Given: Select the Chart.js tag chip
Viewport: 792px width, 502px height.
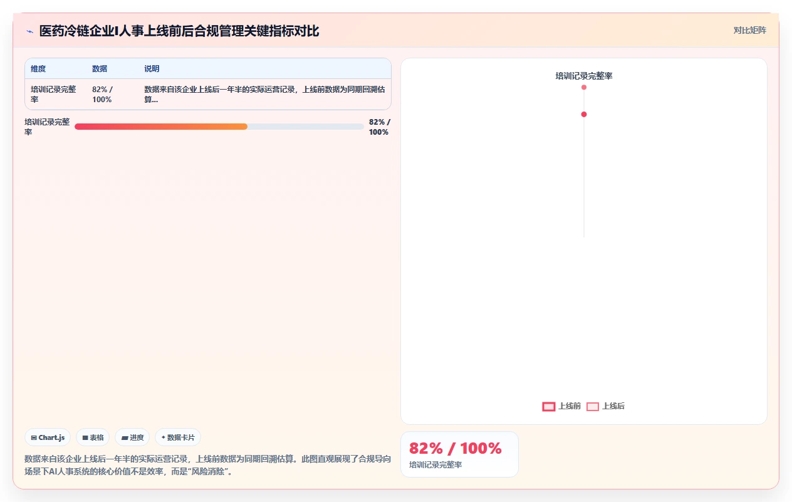Looking at the screenshot, I should point(48,437).
